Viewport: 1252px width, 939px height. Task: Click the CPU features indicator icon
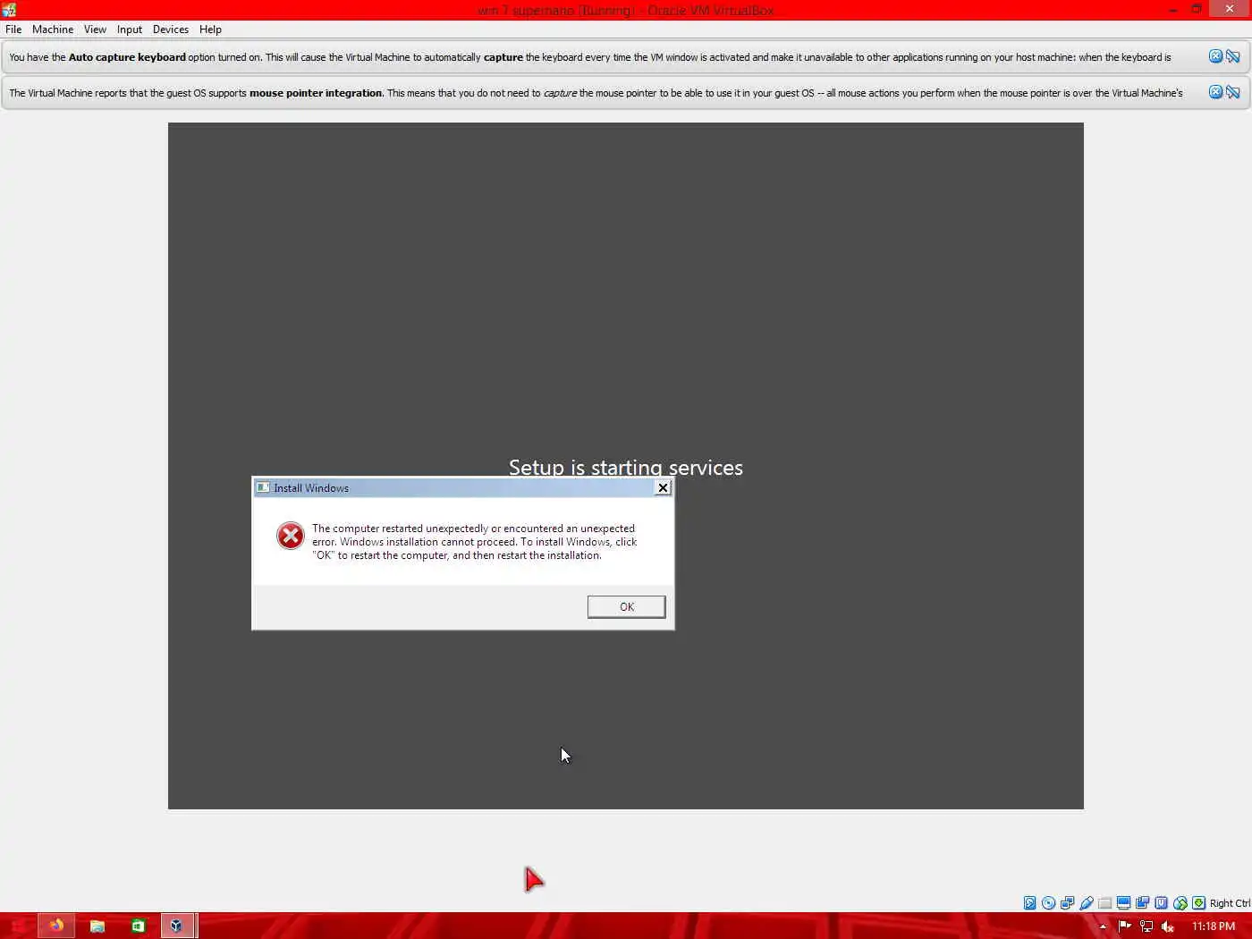click(1161, 903)
